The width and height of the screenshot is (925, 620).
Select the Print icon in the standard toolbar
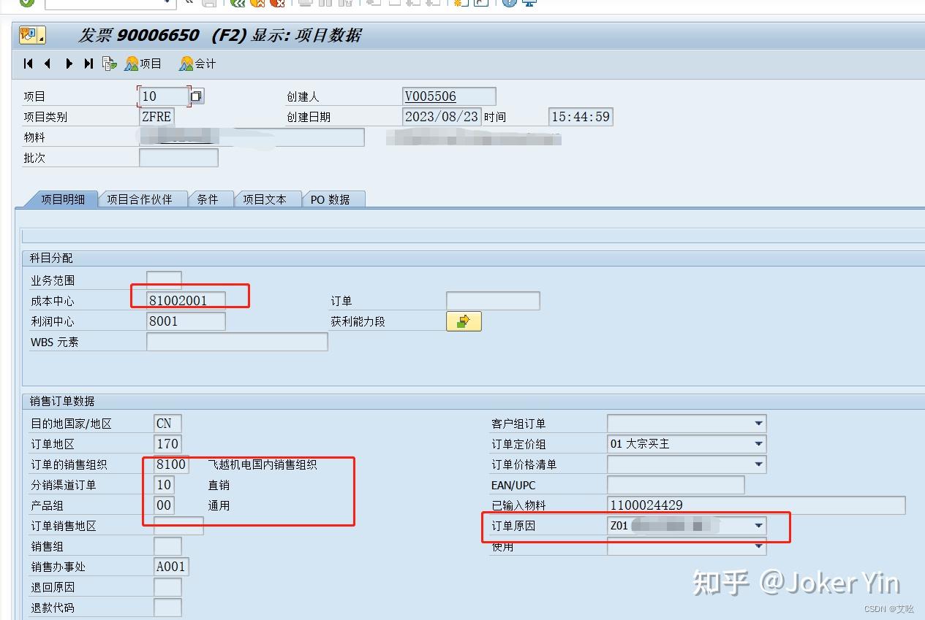pyautogui.click(x=304, y=3)
